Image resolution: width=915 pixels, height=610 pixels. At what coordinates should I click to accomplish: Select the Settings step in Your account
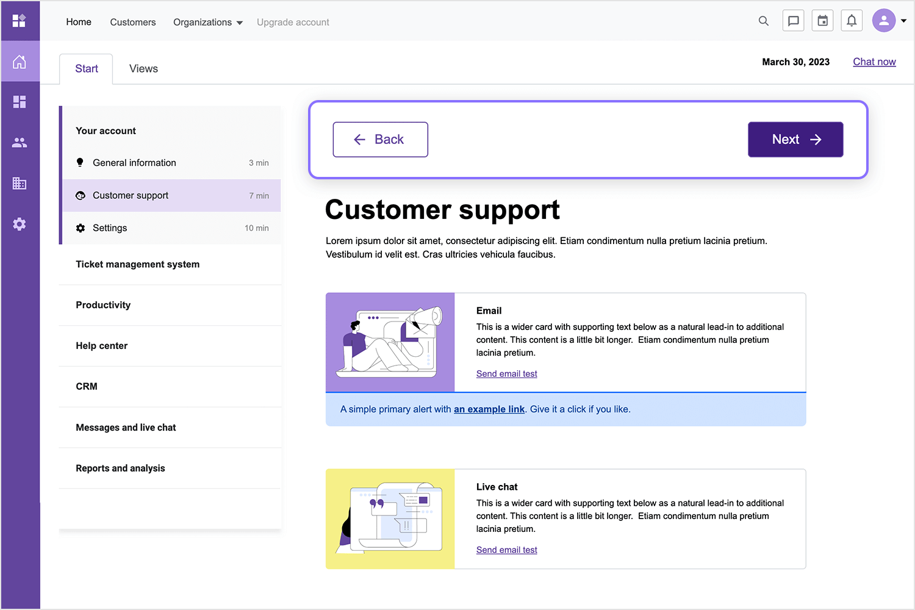coord(171,228)
